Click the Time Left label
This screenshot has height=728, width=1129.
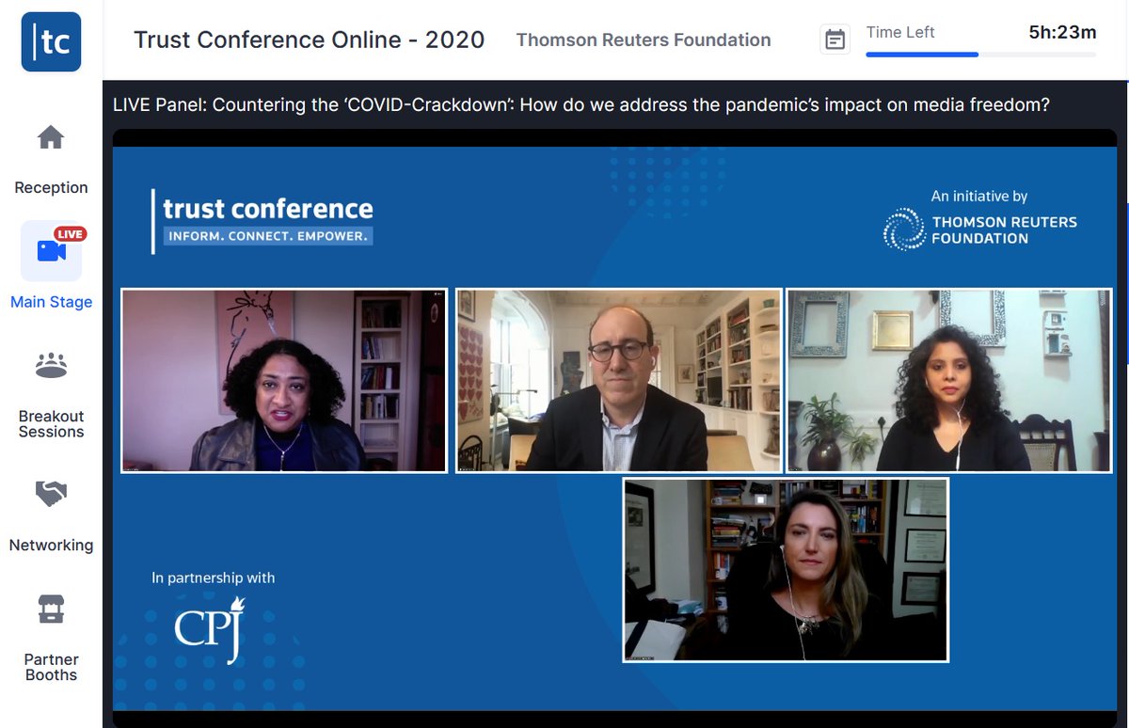(x=900, y=32)
